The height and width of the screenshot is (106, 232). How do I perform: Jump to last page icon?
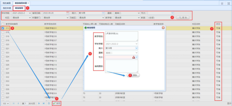click(x=44, y=103)
